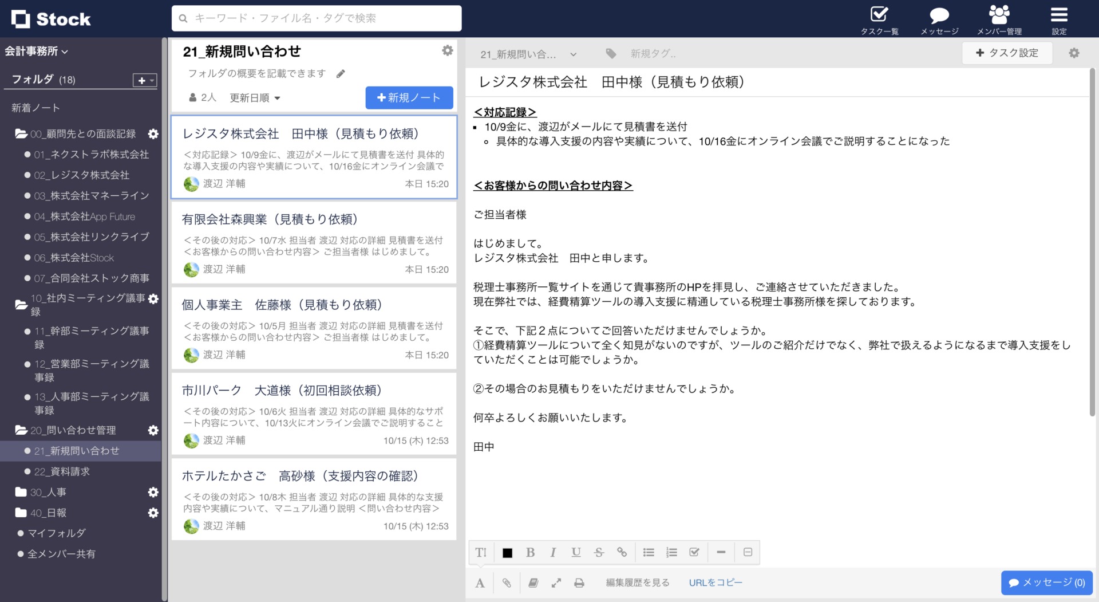Open gear for 30_人事 folder

click(x=153, y=493)
